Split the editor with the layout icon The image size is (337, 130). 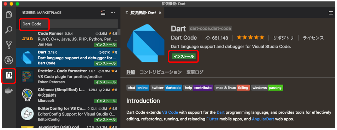point(331,13)
